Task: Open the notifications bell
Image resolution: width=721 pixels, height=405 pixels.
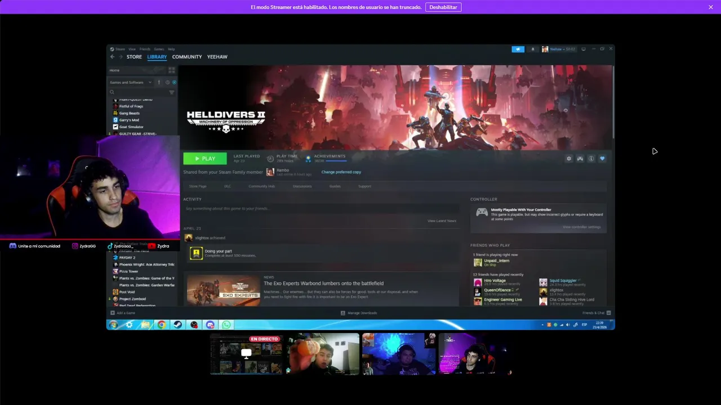Action: (533, 49)
